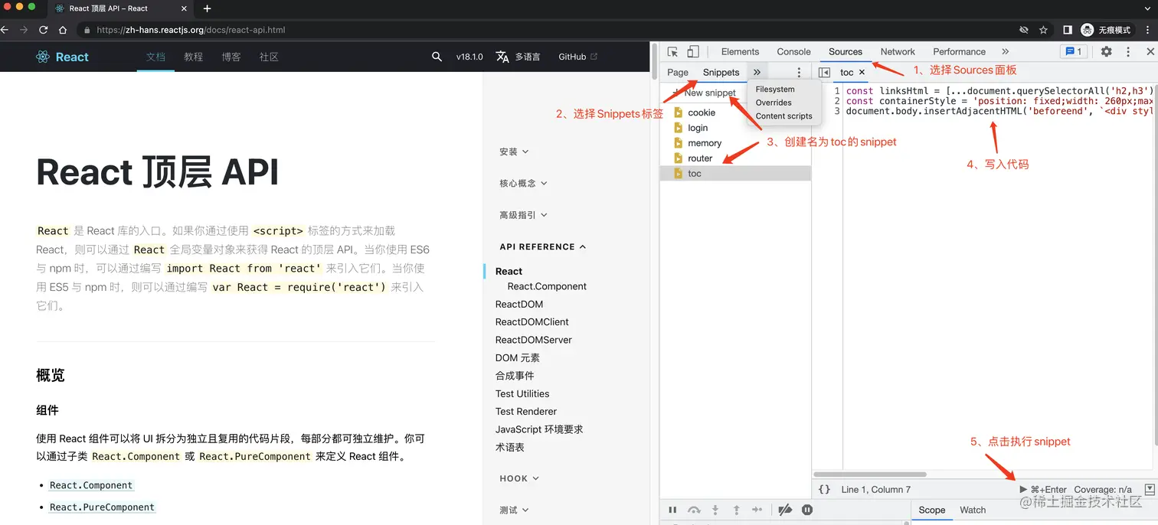The image size is (1158, 525).
Task: Switch to the Page navigator tab
Action: tap(678, 73)
